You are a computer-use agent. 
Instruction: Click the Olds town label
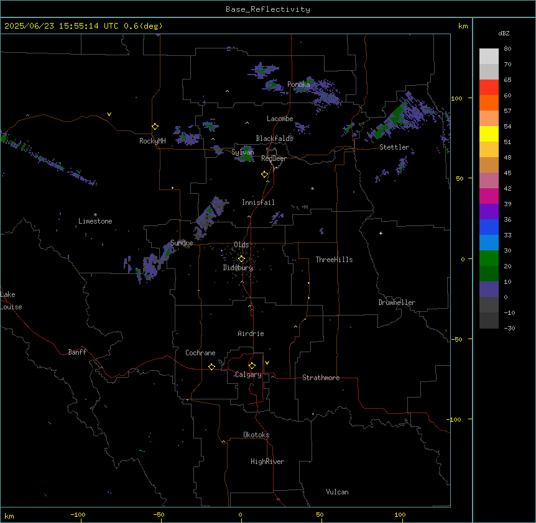pyautogui.click(x=241, y=245)
